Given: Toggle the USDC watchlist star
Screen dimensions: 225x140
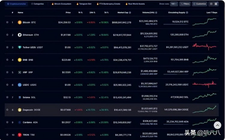Looking at the screenshot, I should point(7,85).
